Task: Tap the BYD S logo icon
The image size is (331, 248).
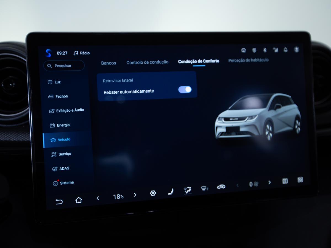Action: tap(49, 53)
